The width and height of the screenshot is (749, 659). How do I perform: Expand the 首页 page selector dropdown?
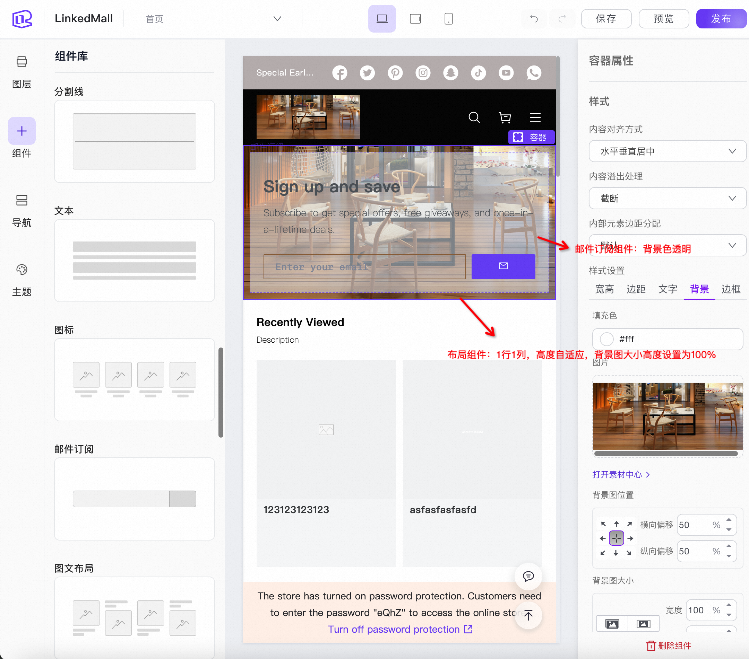[277, 19]
